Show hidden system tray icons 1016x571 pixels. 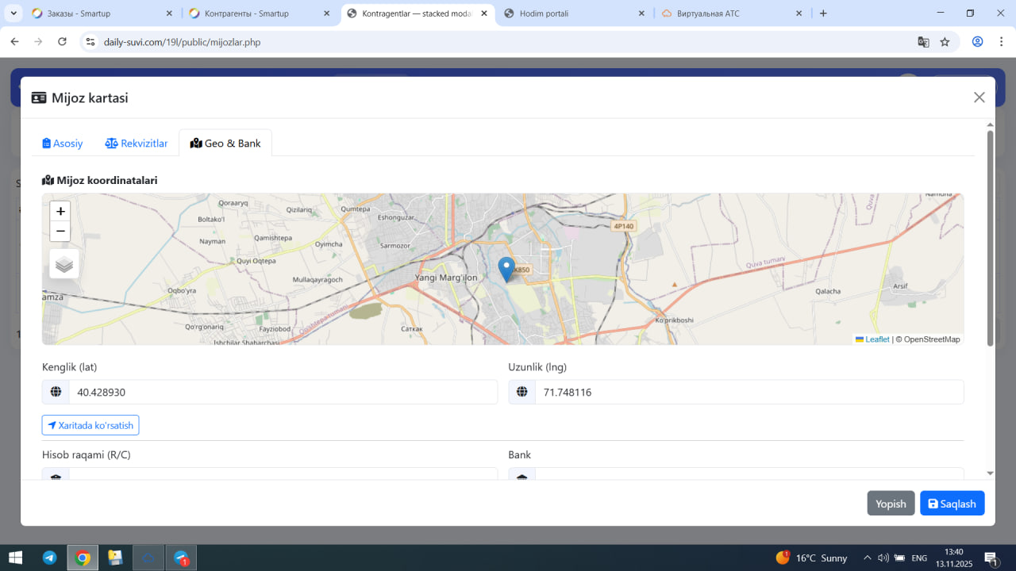(867, 558)
